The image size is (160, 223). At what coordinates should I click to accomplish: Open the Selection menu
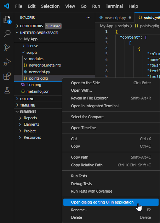(x=50, y=6)
